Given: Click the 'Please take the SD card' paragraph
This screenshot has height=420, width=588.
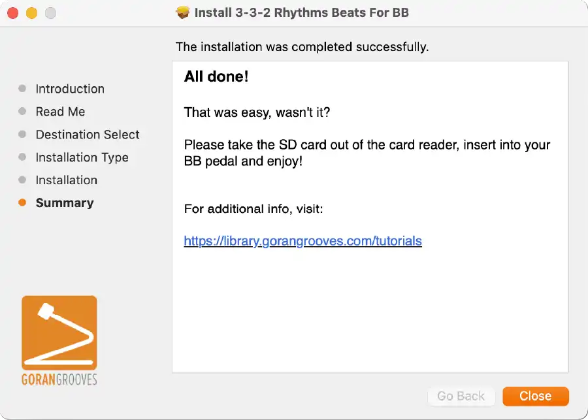Looking at the screenshot, I should tap(367, 153).
